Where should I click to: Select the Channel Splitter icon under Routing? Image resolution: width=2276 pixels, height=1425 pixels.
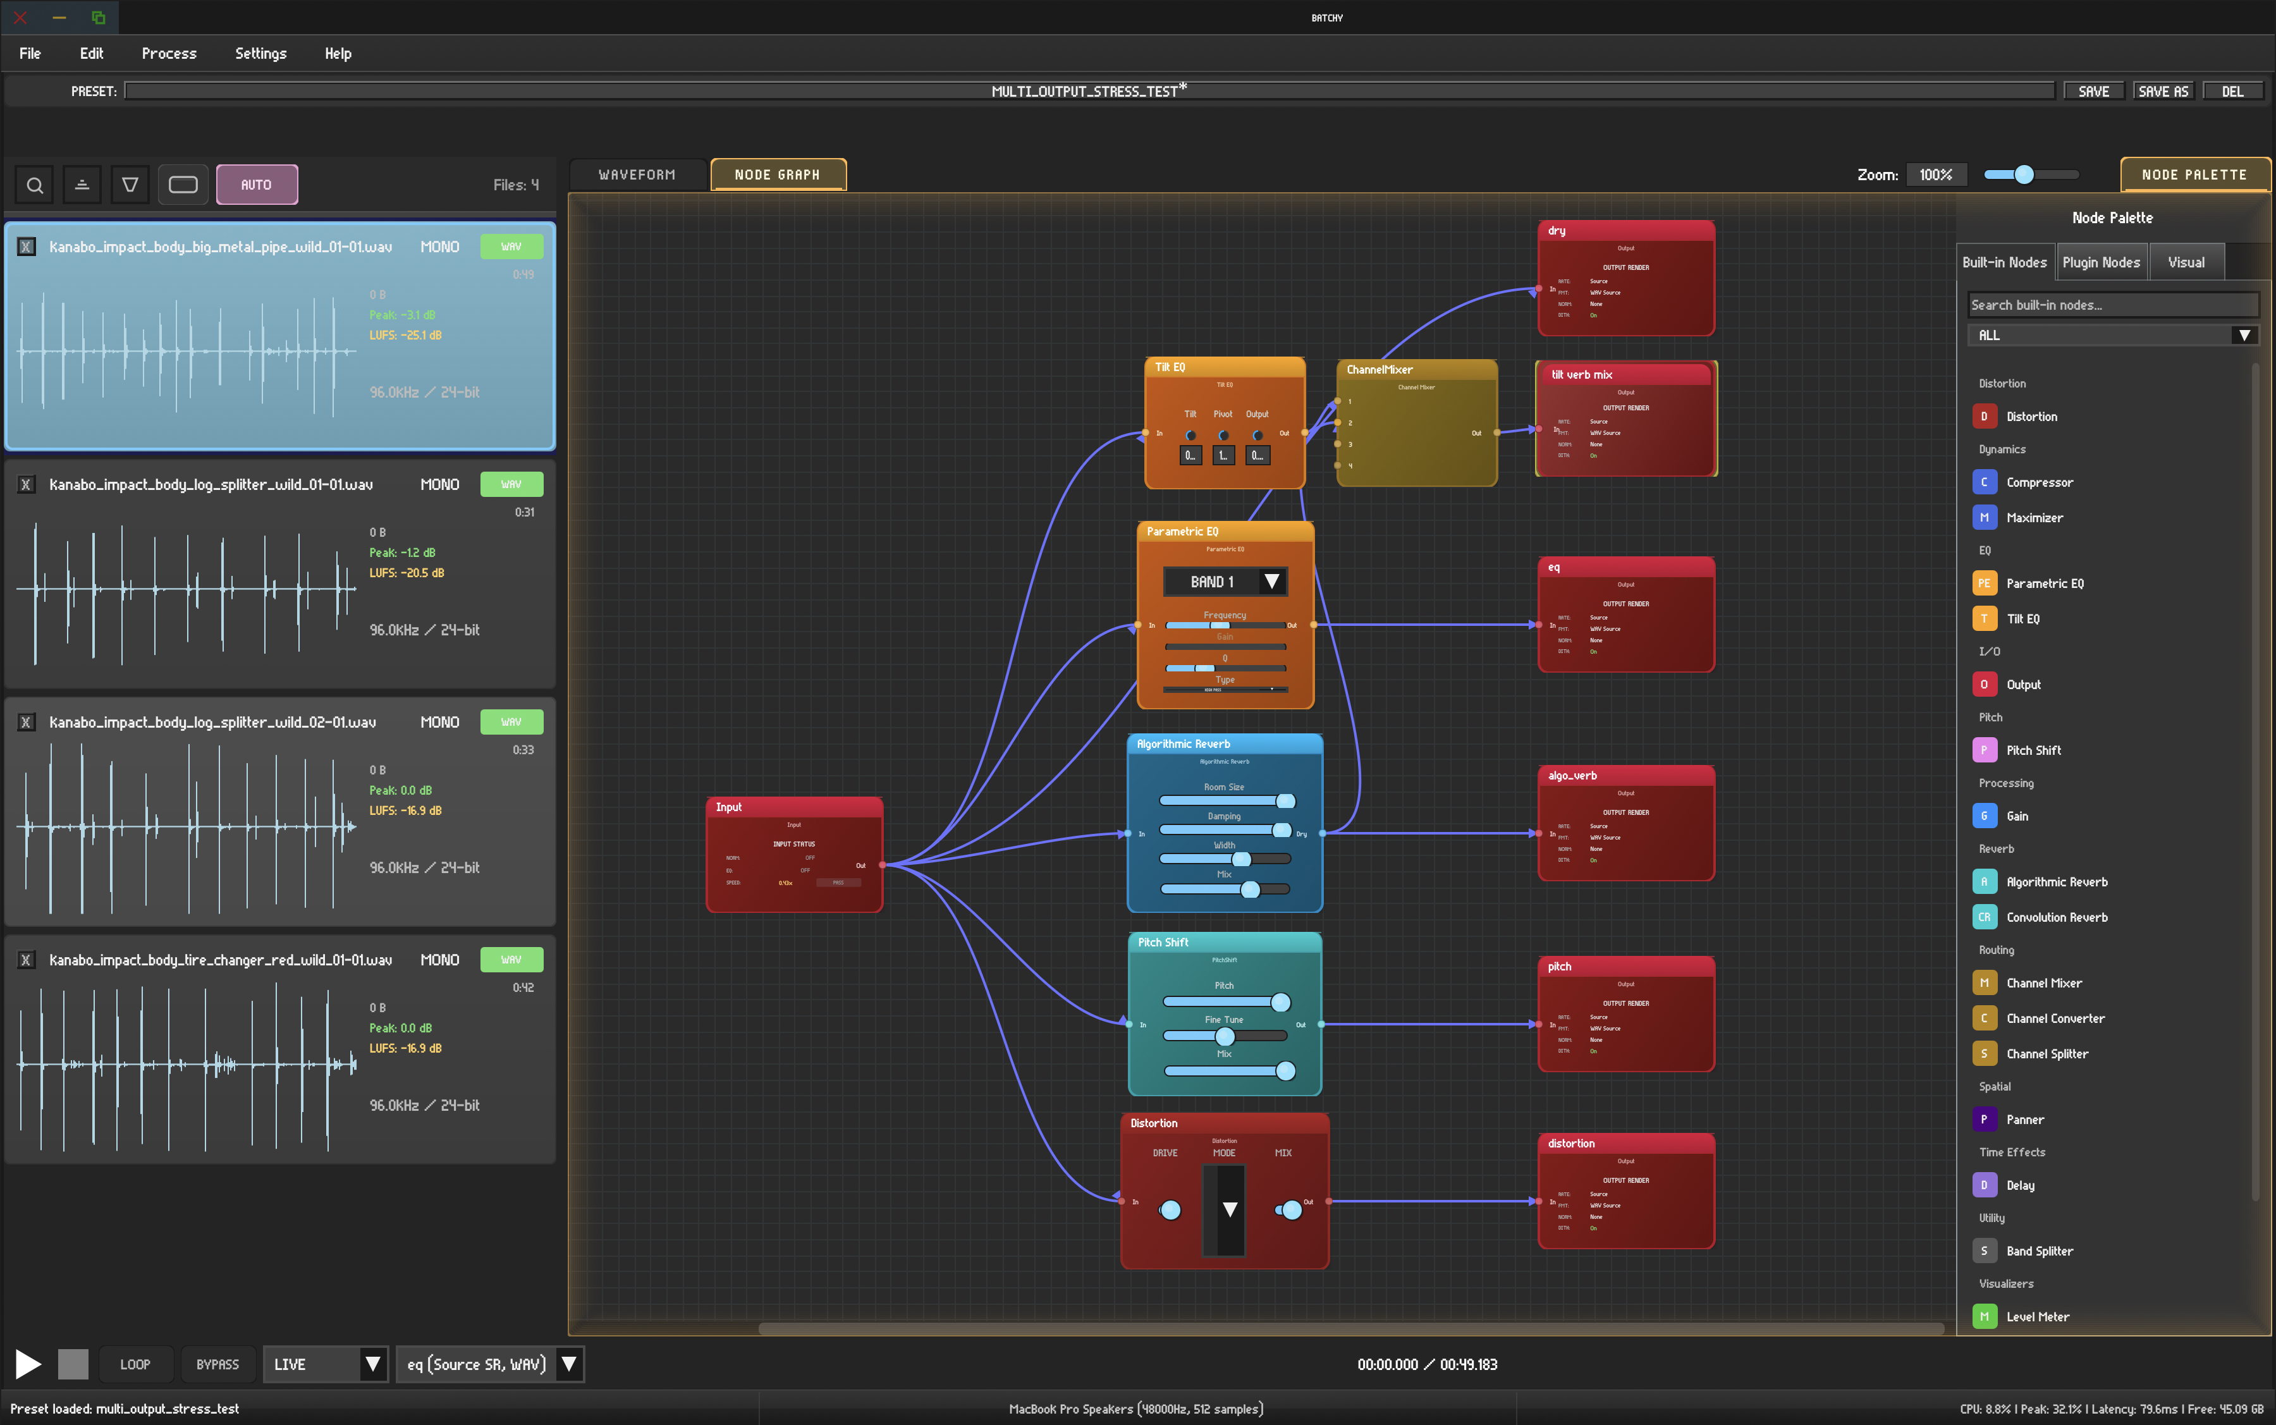point(1985,1053)
